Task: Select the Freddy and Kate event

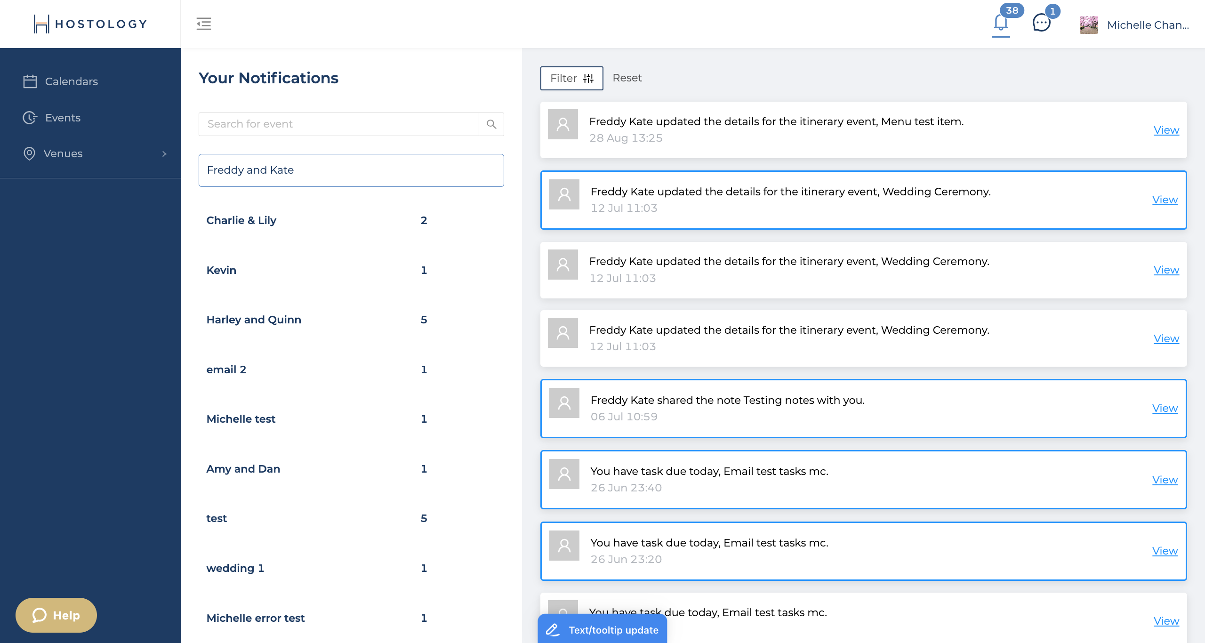Action: pyautogui.click(x=351, y=170)
